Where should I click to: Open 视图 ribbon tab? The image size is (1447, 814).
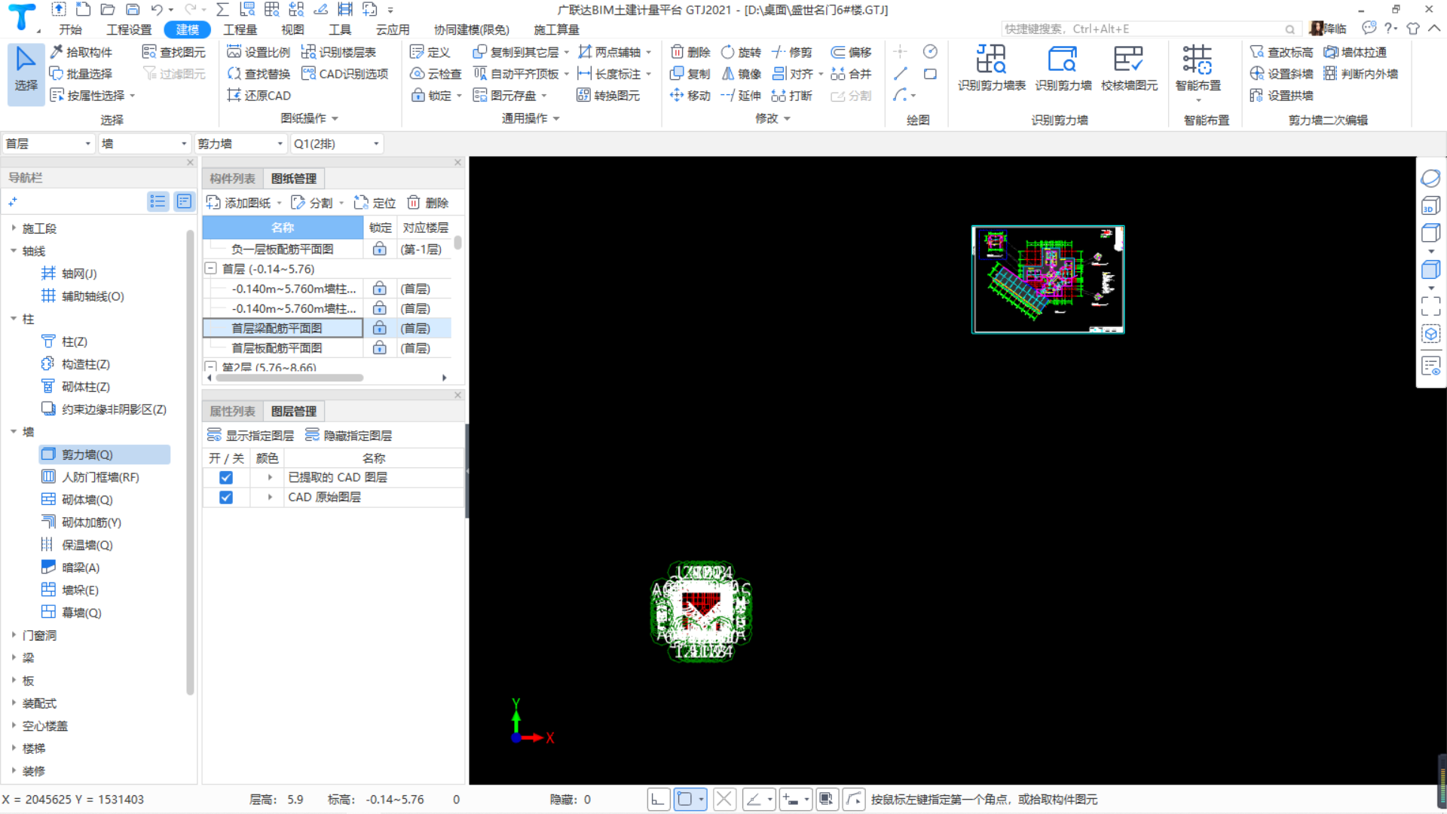pos(292,29)
